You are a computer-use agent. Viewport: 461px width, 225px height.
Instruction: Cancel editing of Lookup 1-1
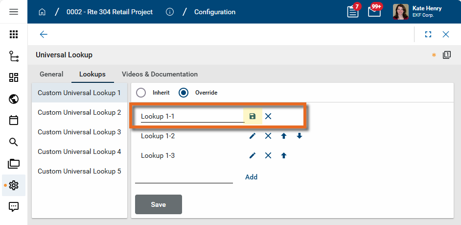(x=268, y=116)
